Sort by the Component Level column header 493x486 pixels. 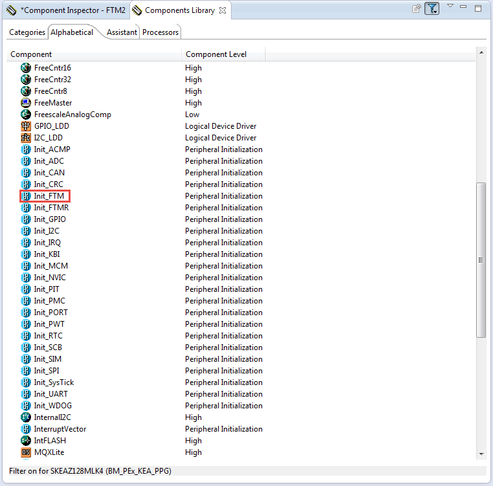224,54
